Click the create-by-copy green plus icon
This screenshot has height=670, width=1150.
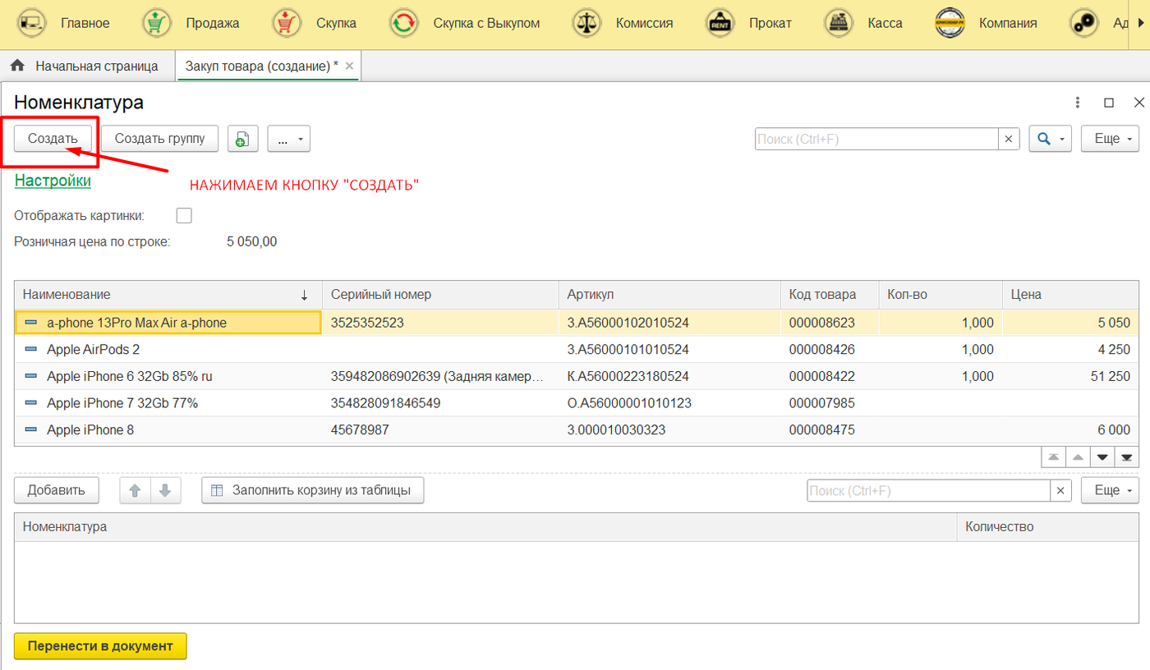(242, 139)
